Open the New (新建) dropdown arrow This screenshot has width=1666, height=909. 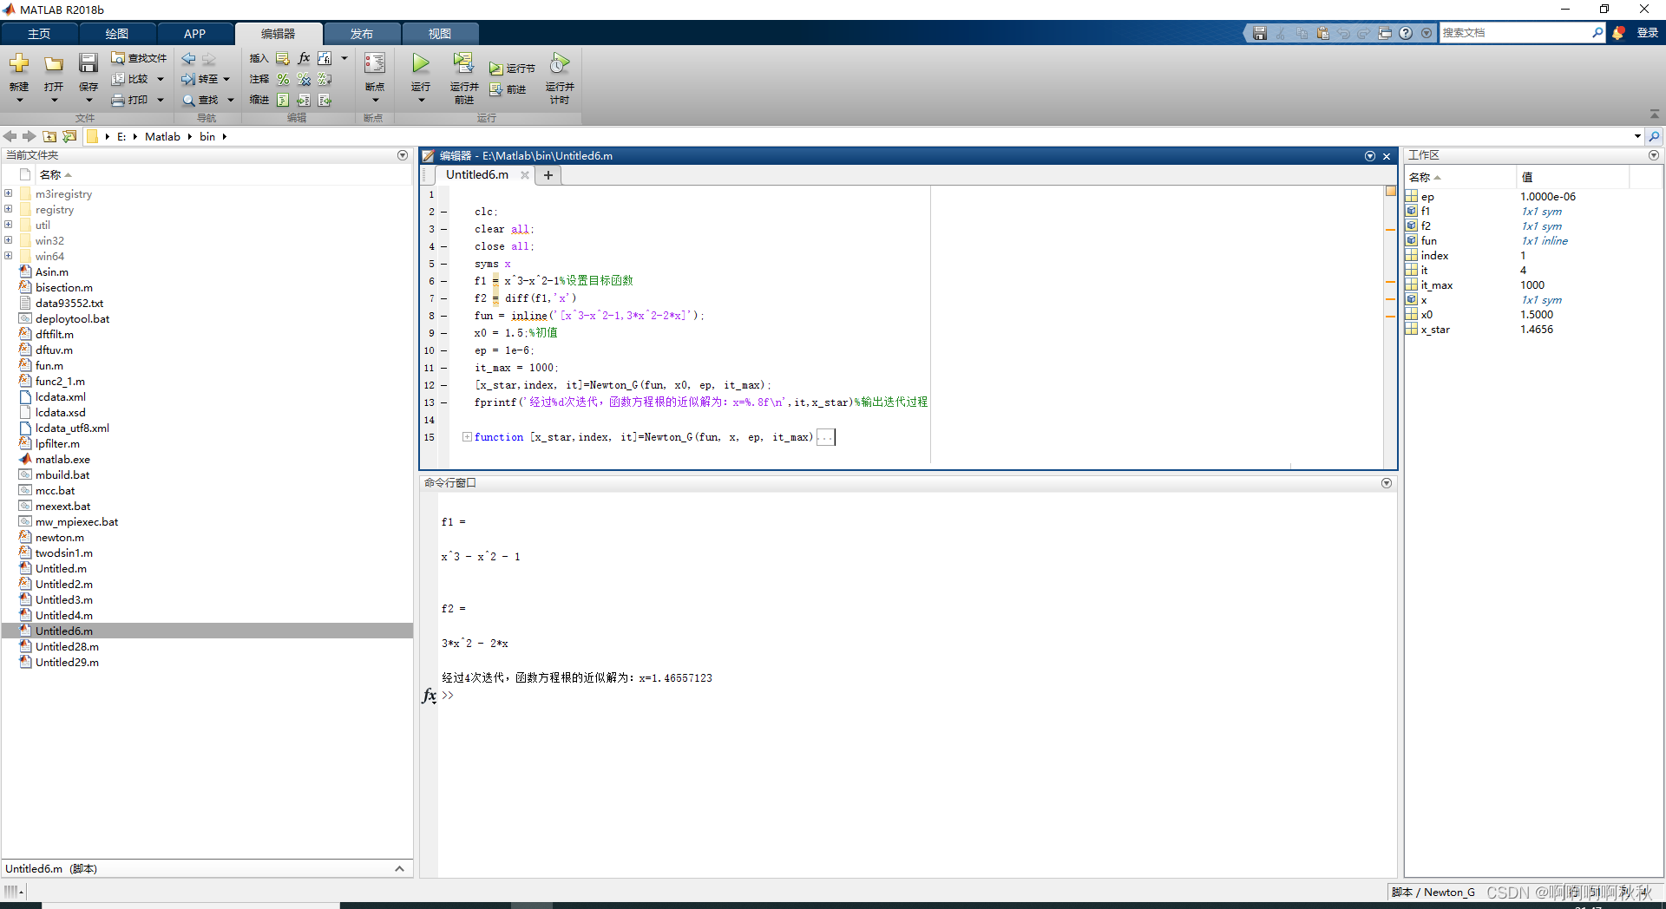point(19,100)
